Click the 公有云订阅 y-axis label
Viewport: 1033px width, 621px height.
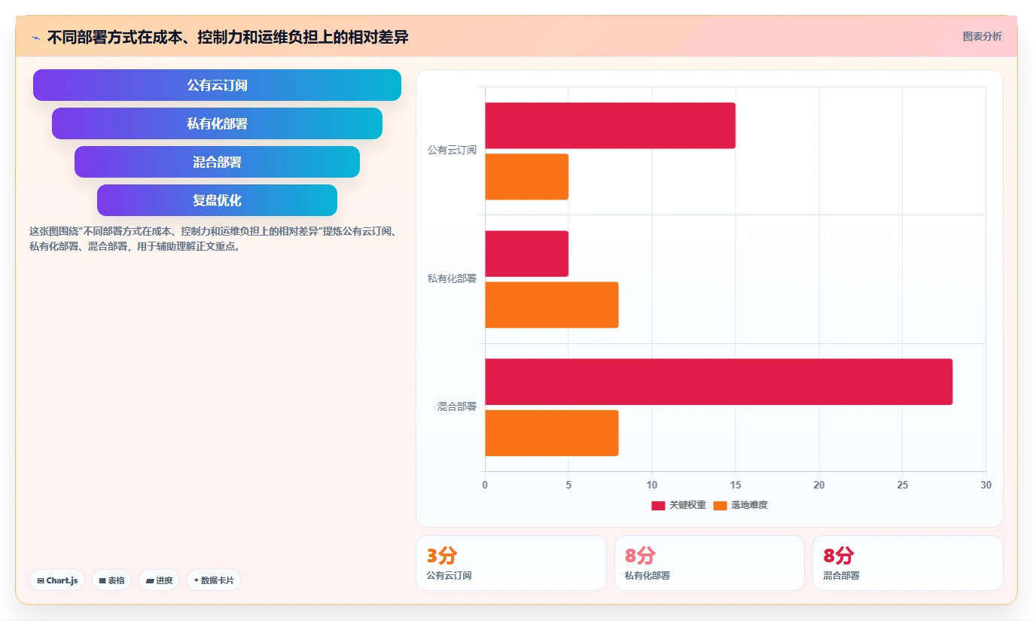coord(452,150)
